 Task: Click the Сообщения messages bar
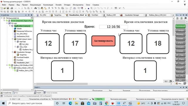[26, 96]
